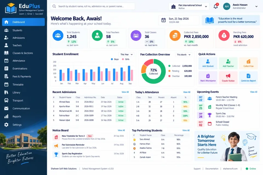Expand the Awais Hassan account menu
The width and height of the screenshot is (263, 175).
tap(256, 7)
